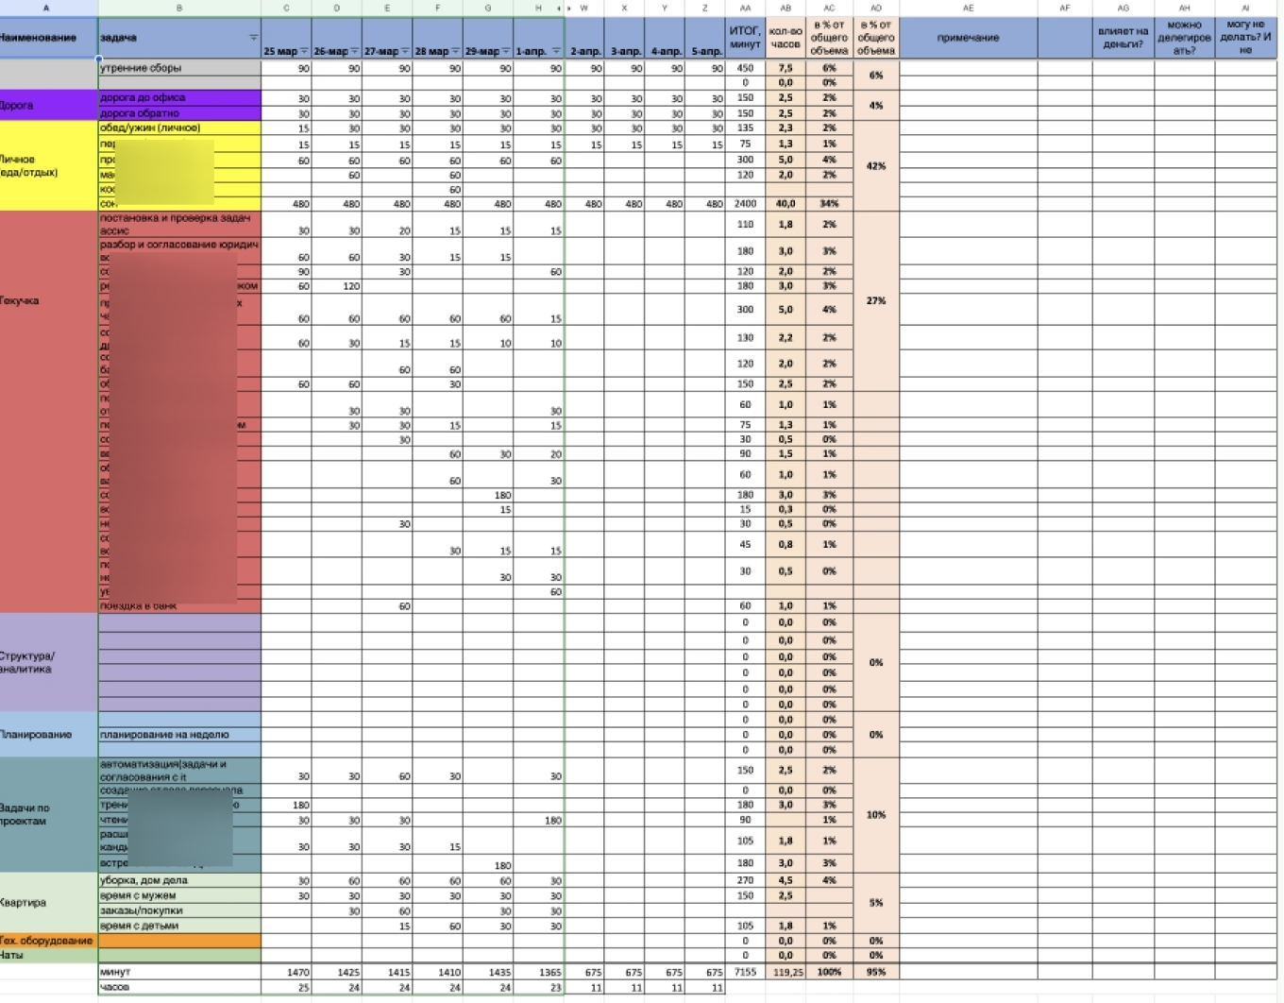Click the примечание header cell
The width and height of the screenshot is (1284, 1003).
(968, 38)
